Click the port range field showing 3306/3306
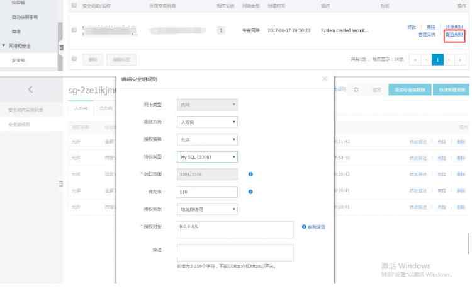Image resolution: width=472 pixels, height=288 pixels. click(207, 175)
